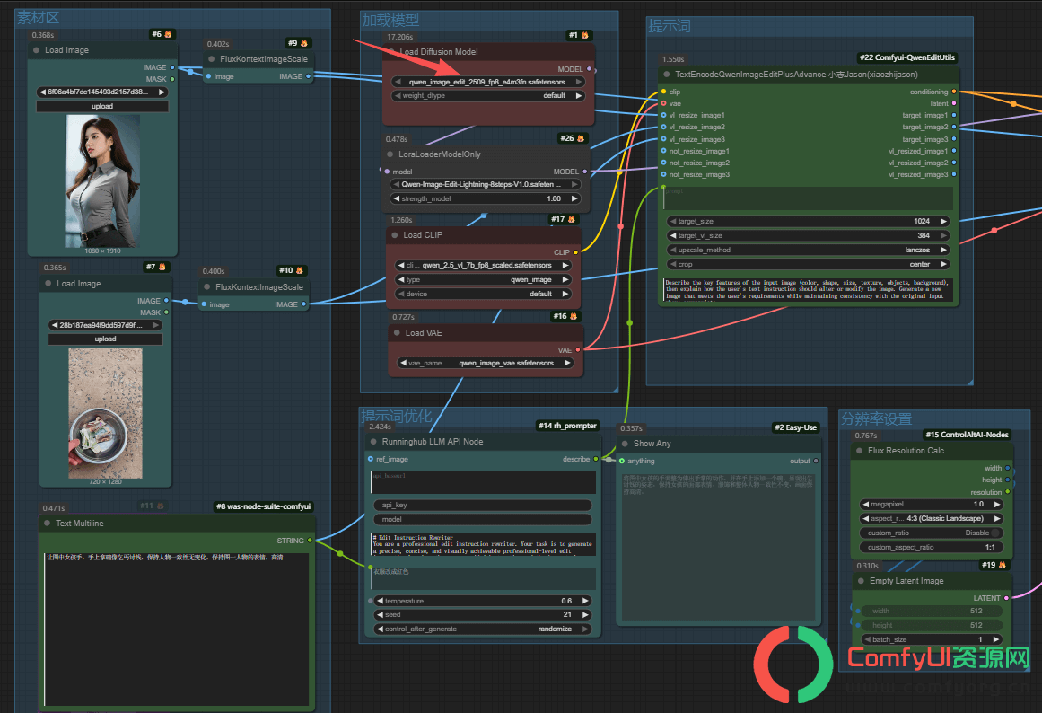Image resolution: width=1042 pixels, height=713 pixels.
Task: Click the fire badge beside #17
Action: pyautogui.click(x=572, y=219)
